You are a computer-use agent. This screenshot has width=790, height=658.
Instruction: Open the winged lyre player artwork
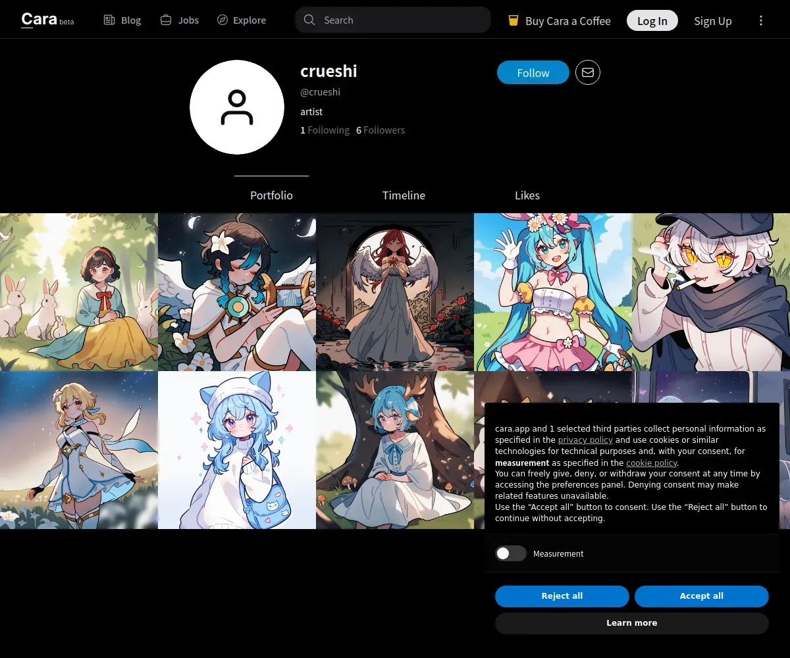[x=237, y=292]
